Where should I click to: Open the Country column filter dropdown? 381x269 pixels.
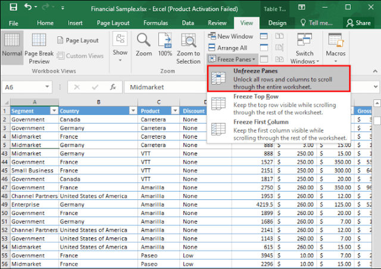click(x=133, y=111)
